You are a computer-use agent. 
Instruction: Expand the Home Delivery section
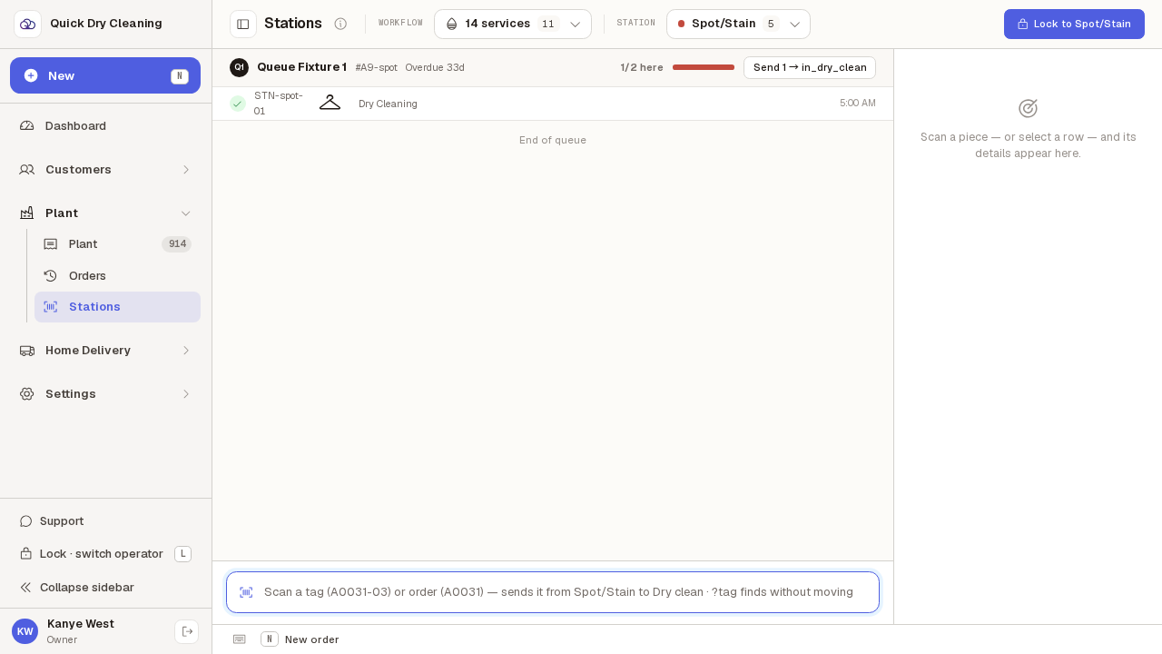tap(105, 350)
